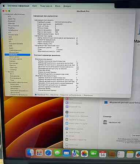Open the Системна інформація app menu
The height and width of the screenshot is (164, 140).
pos(18,6)
